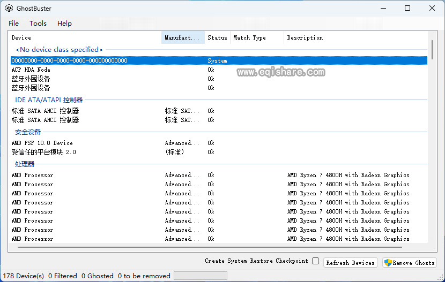Viewport: 445px width, 282px height.
Task: Open the File menu
Action: click(x=13, y=24)
